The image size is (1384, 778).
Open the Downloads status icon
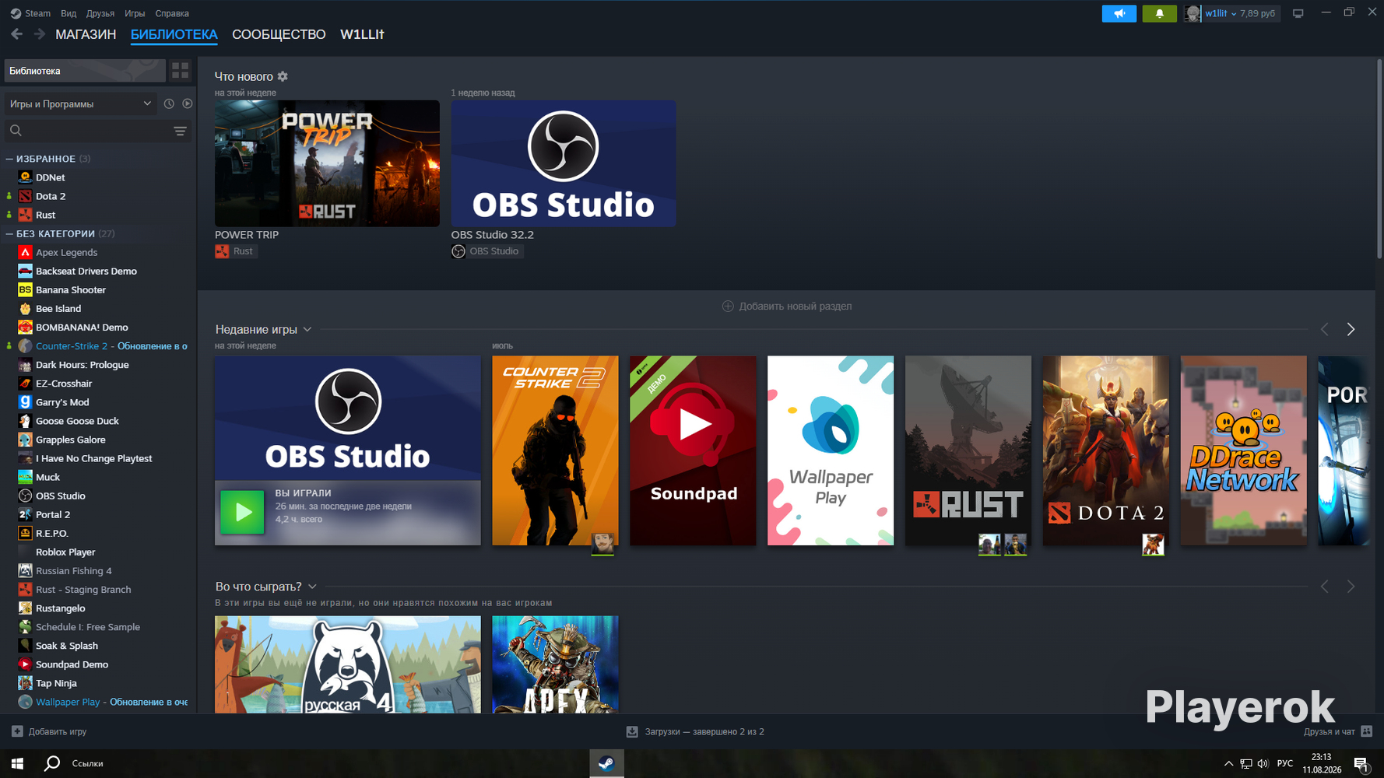tap(632, 731)
